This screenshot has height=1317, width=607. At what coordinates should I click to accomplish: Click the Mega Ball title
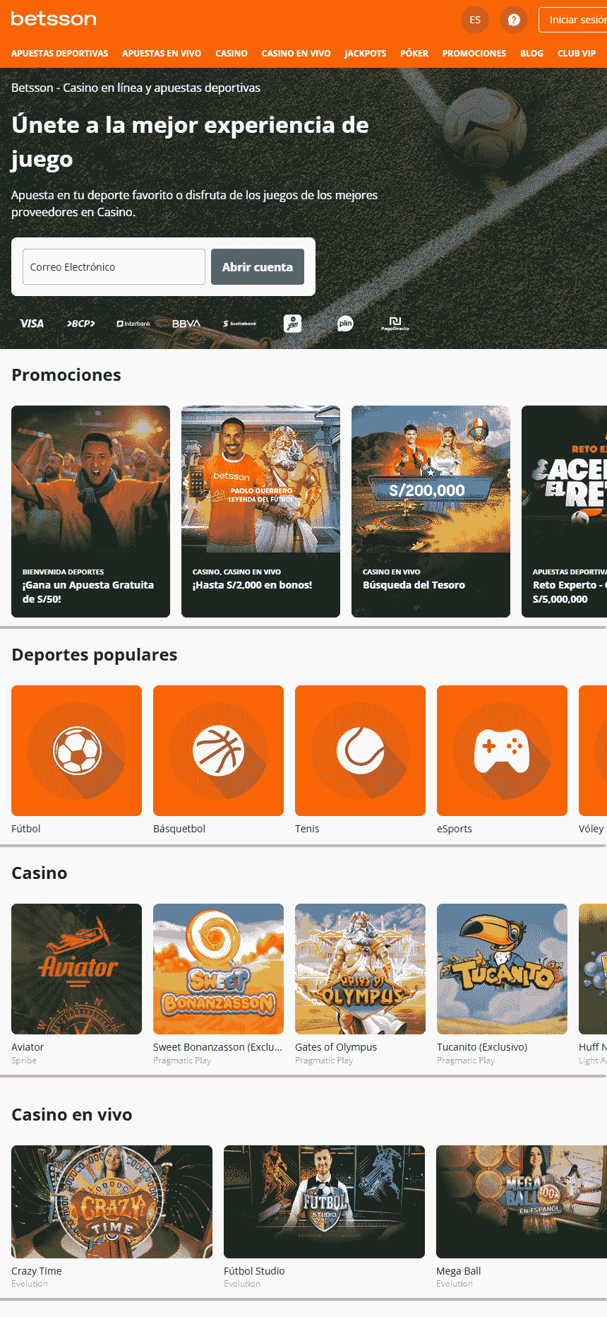pos(459,1271)
